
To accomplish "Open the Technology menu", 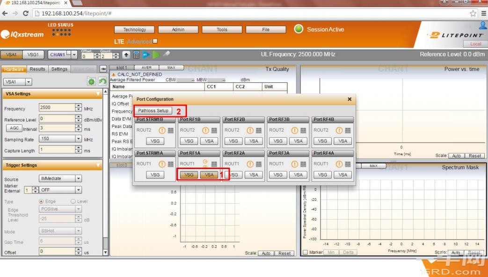I will point(135,29).
